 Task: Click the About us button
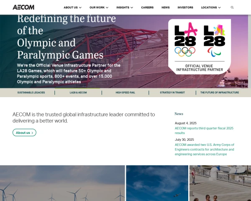25,133
